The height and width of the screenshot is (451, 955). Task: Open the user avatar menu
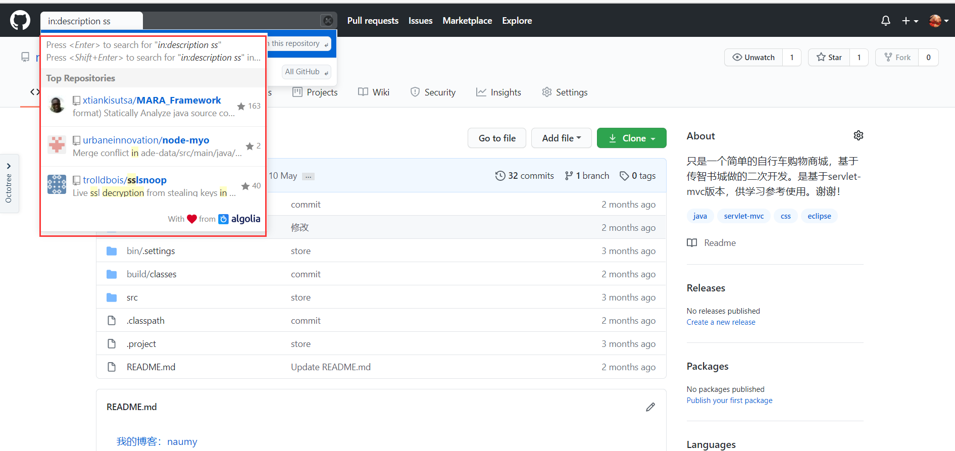938,21
